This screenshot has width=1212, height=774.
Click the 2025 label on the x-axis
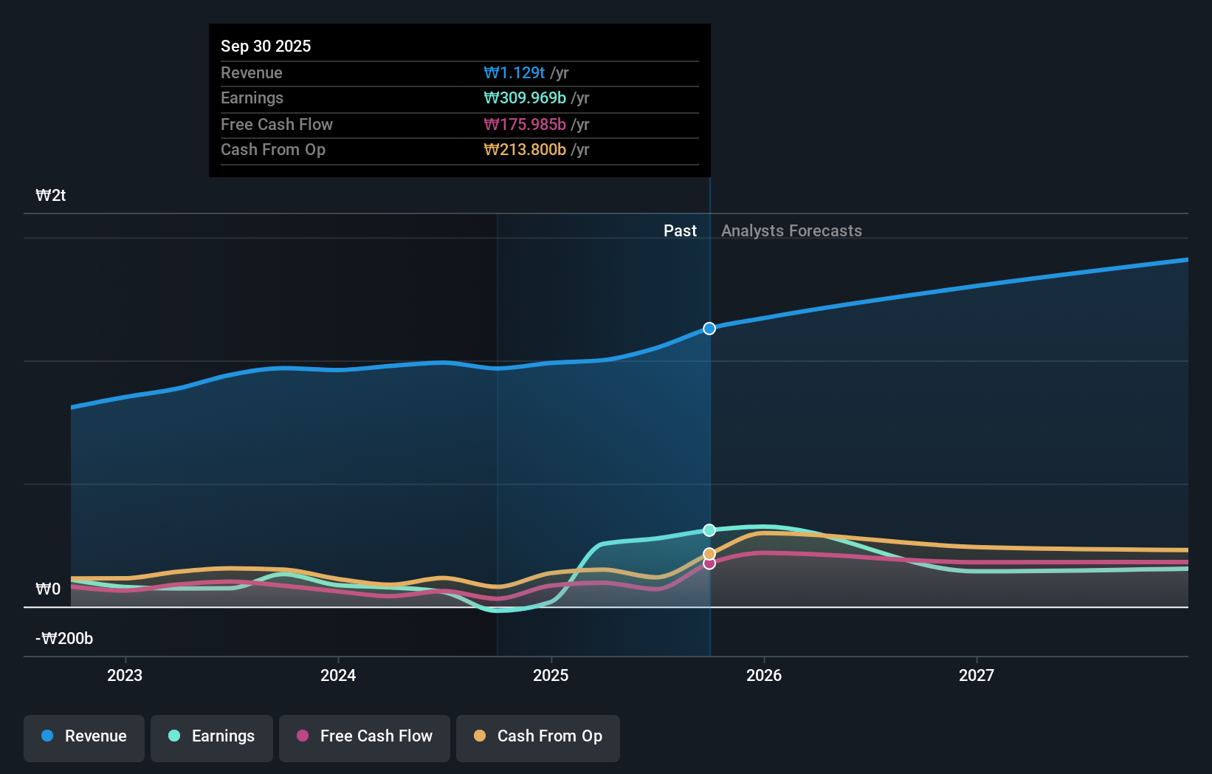551,674
